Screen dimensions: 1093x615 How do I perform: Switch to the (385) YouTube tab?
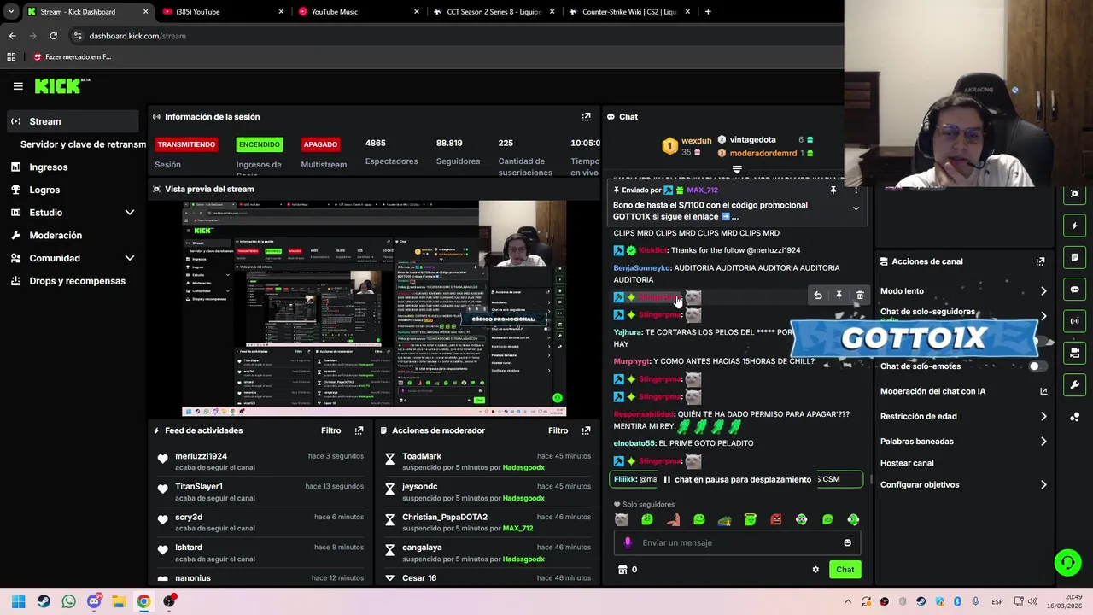223,12
